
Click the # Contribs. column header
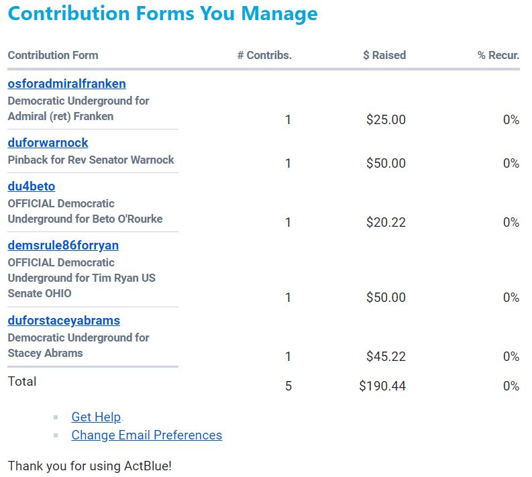(264, 56)
